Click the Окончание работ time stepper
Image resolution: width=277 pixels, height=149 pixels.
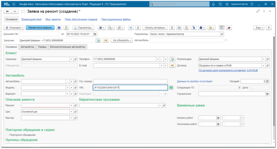pyautogui.click(x=242, y=124)
